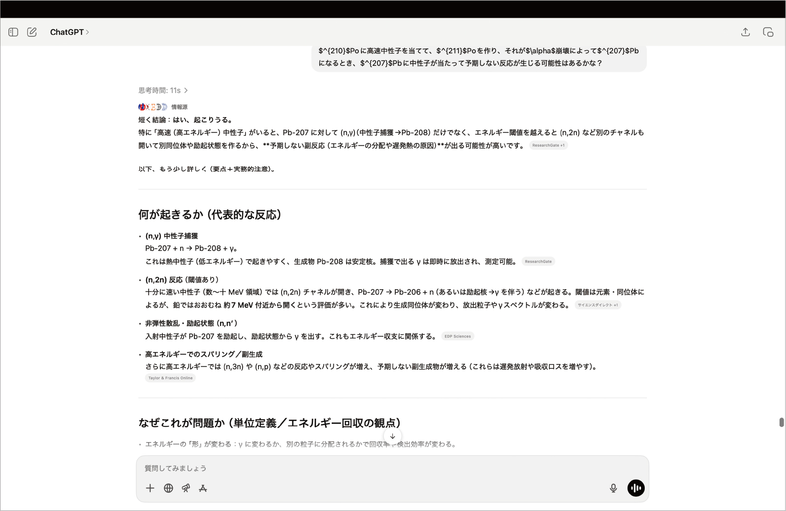Open the 情報源 sources list
This screenshot has width=786, height=511.
(x=179, y=107)
